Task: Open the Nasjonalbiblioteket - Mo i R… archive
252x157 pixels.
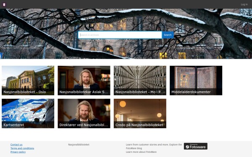Action: click(140, 80)
